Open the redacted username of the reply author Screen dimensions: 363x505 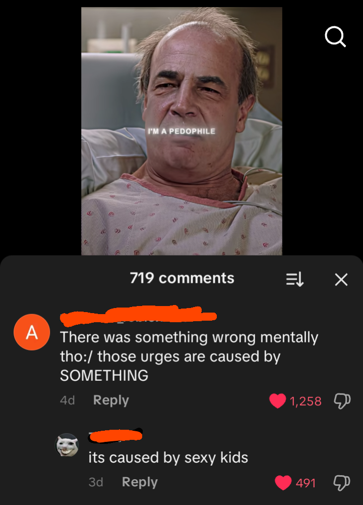(x=115, y=435)
